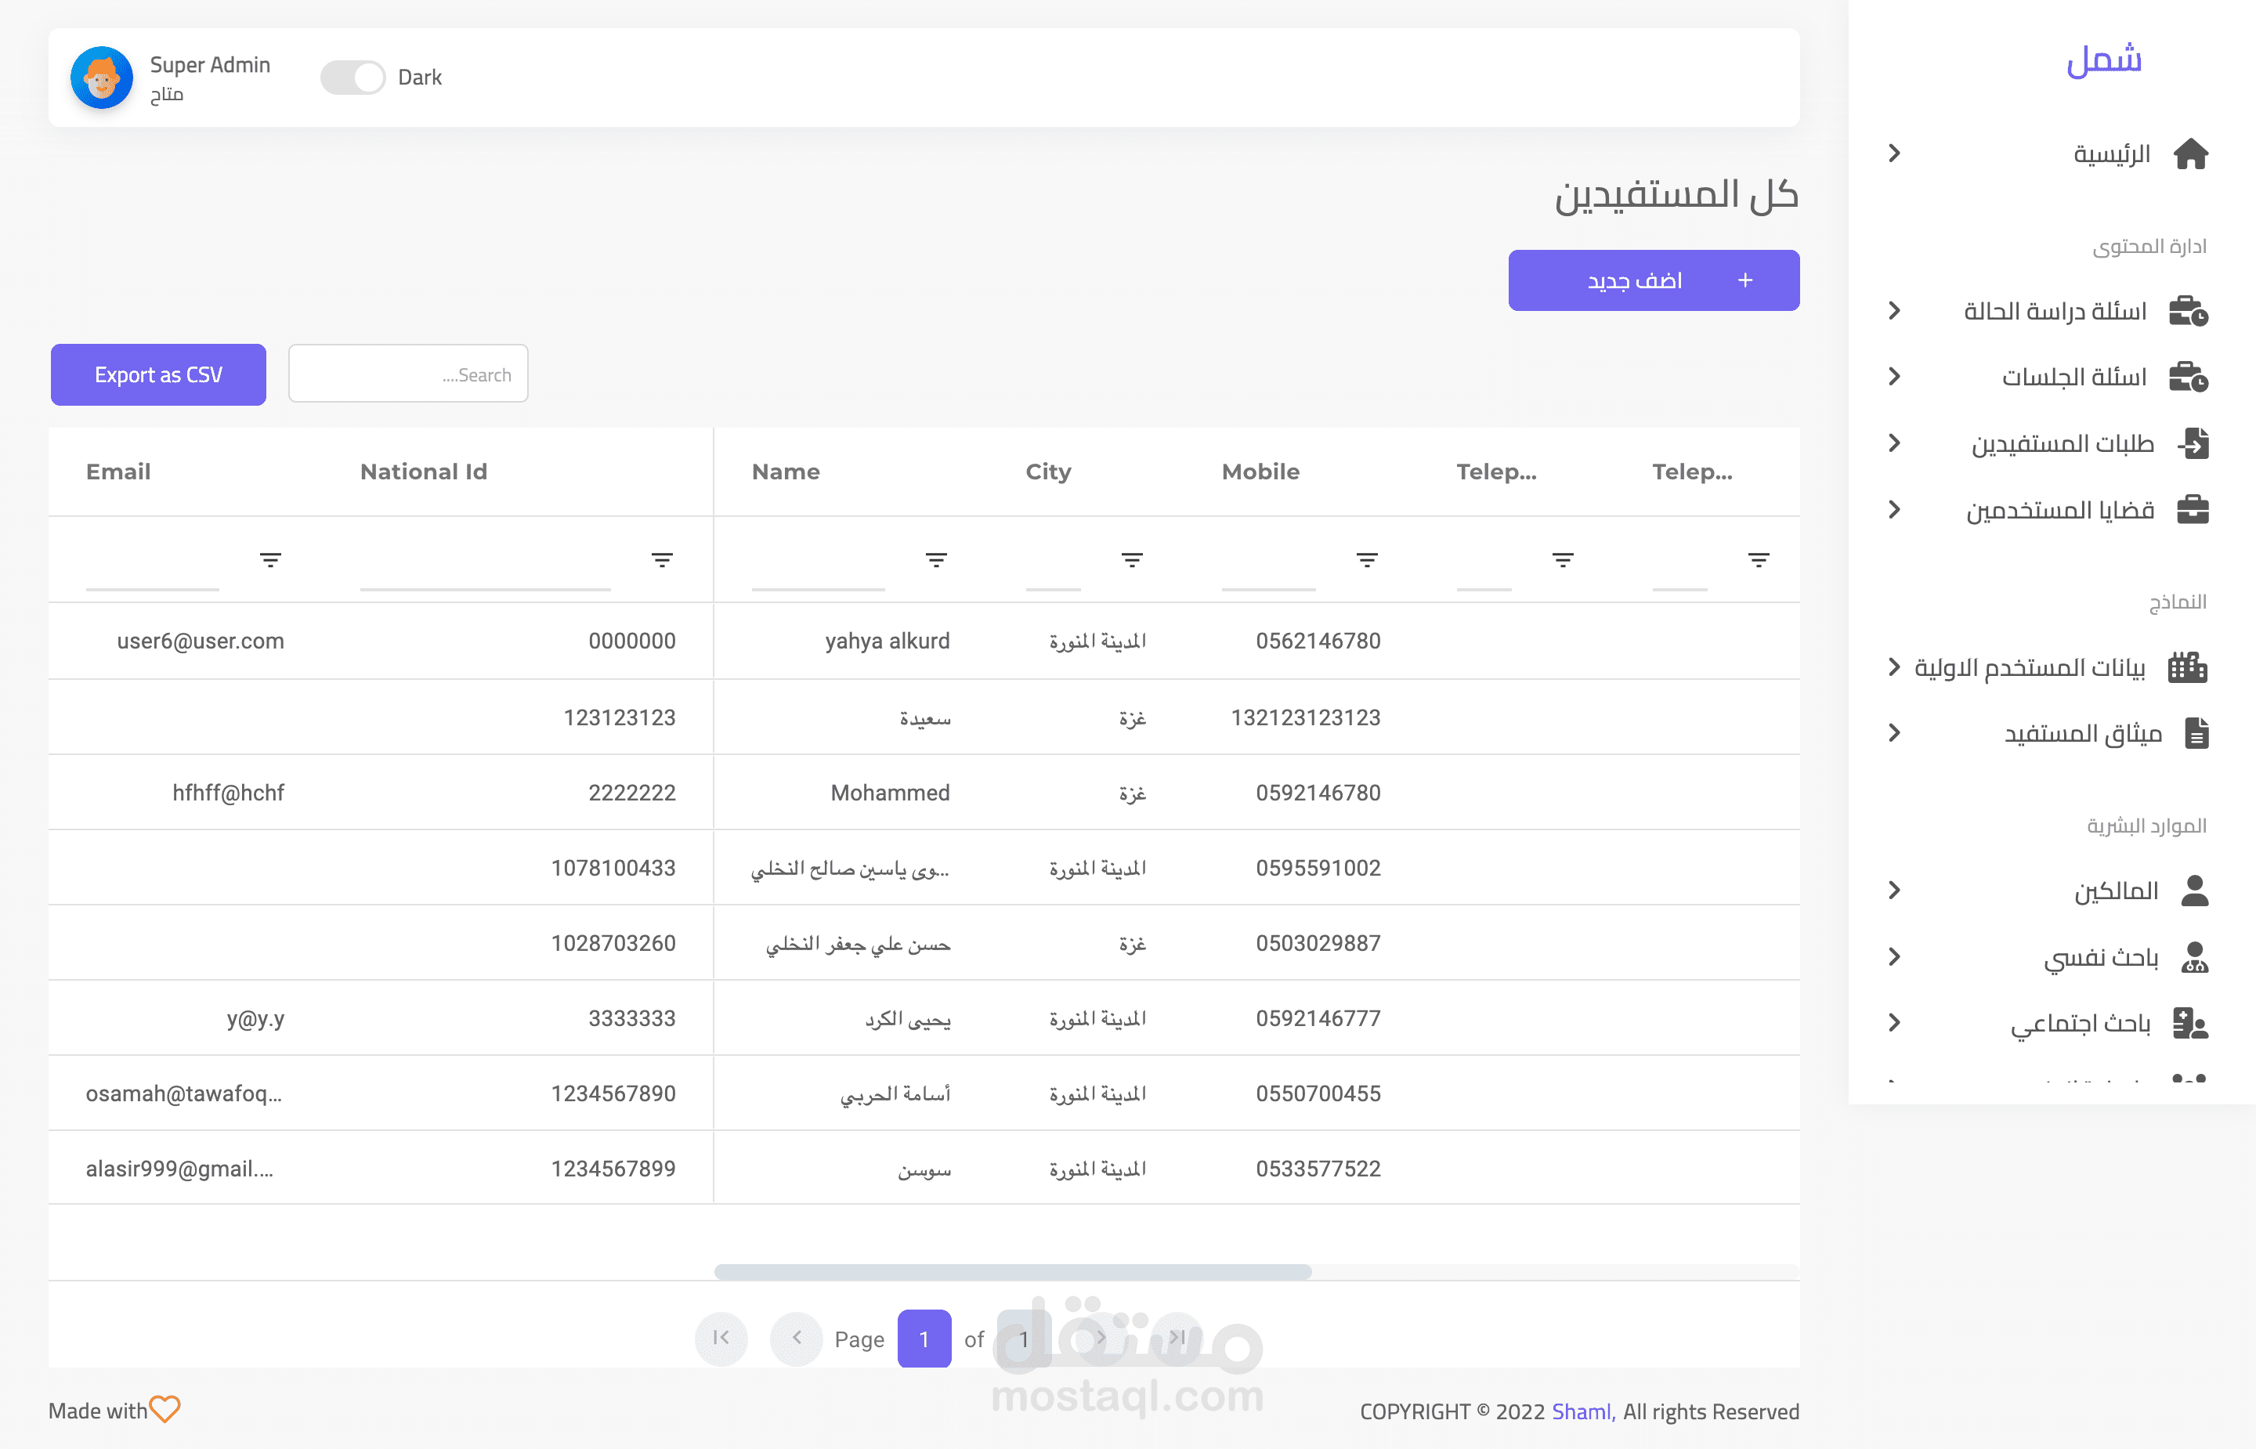Open المالكين menu item
The image size is (2256, 1449).
coord(2115,890)
